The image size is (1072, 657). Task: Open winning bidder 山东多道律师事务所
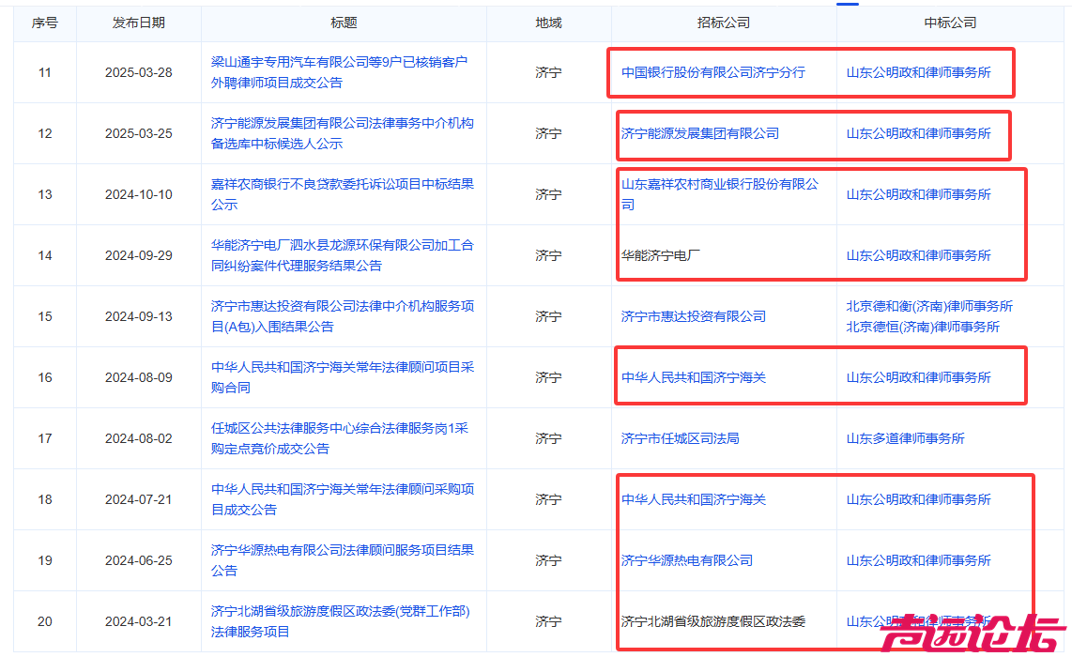point(905,438)
